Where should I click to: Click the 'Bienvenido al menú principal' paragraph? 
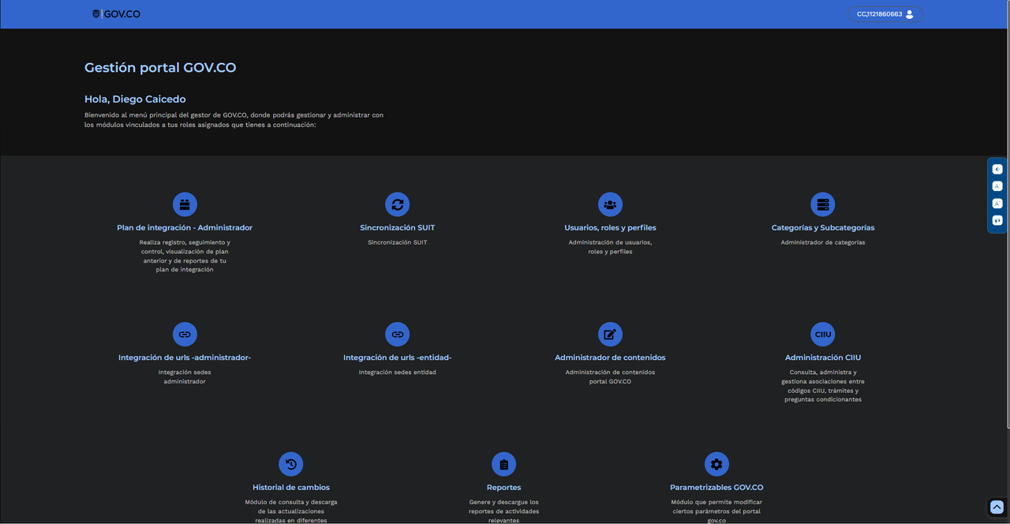[x=234, y=120]
